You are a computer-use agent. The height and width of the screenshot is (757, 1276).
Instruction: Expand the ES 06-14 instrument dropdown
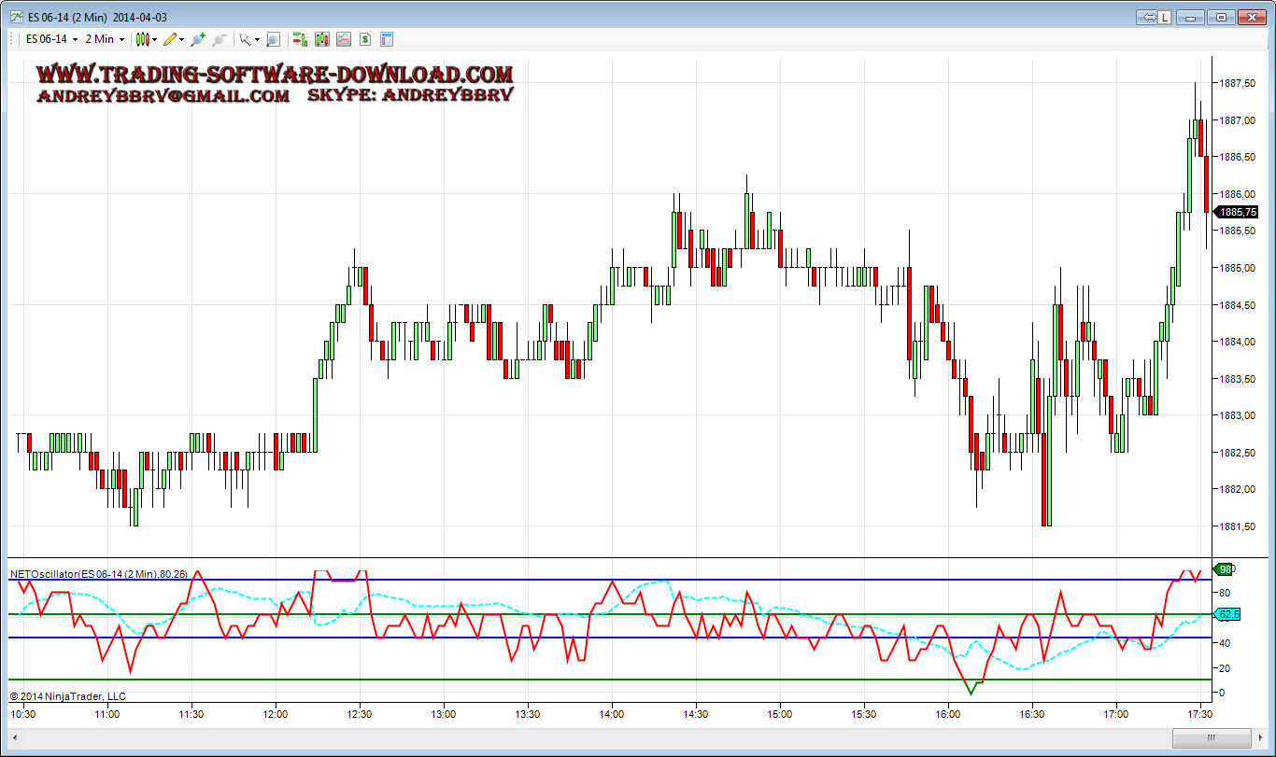(x=75, y=39)
